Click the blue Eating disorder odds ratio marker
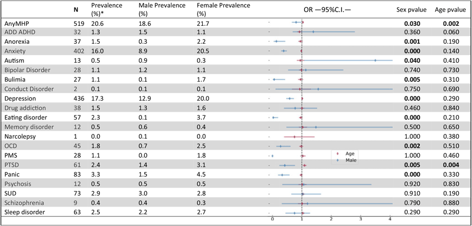This screenshot has height=226, width=472. point(273,117)
